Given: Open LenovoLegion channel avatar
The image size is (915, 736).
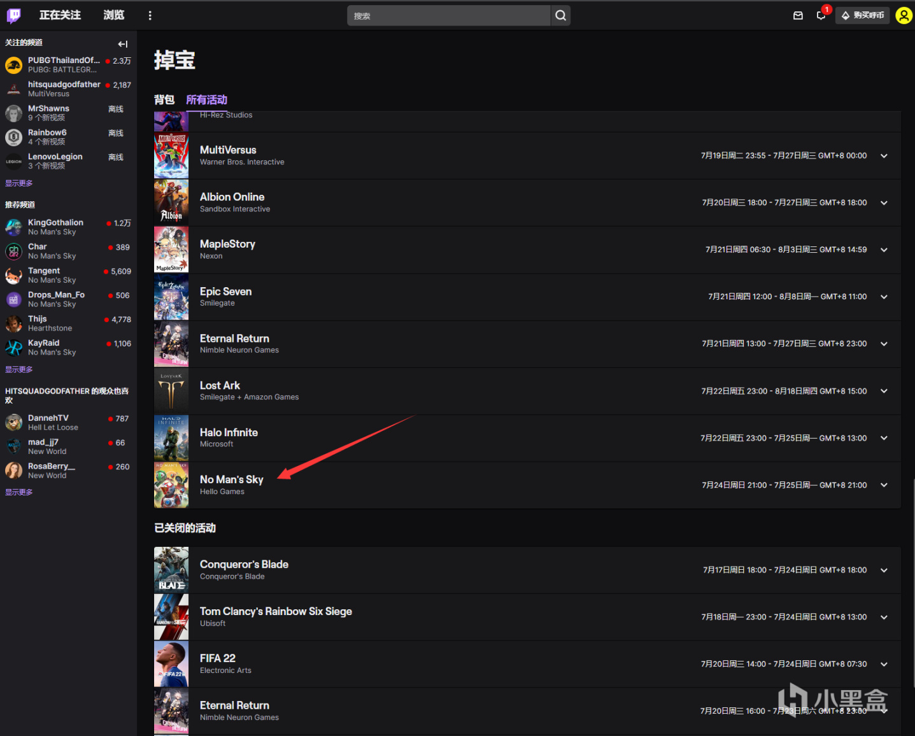Looking at the screenshot, I should (x=14, y=161).
